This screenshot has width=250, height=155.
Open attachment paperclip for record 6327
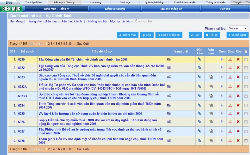[199, 131]
